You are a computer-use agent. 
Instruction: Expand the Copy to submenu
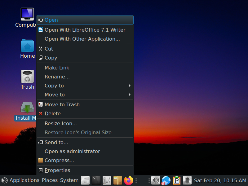click(x=85, y=86)
